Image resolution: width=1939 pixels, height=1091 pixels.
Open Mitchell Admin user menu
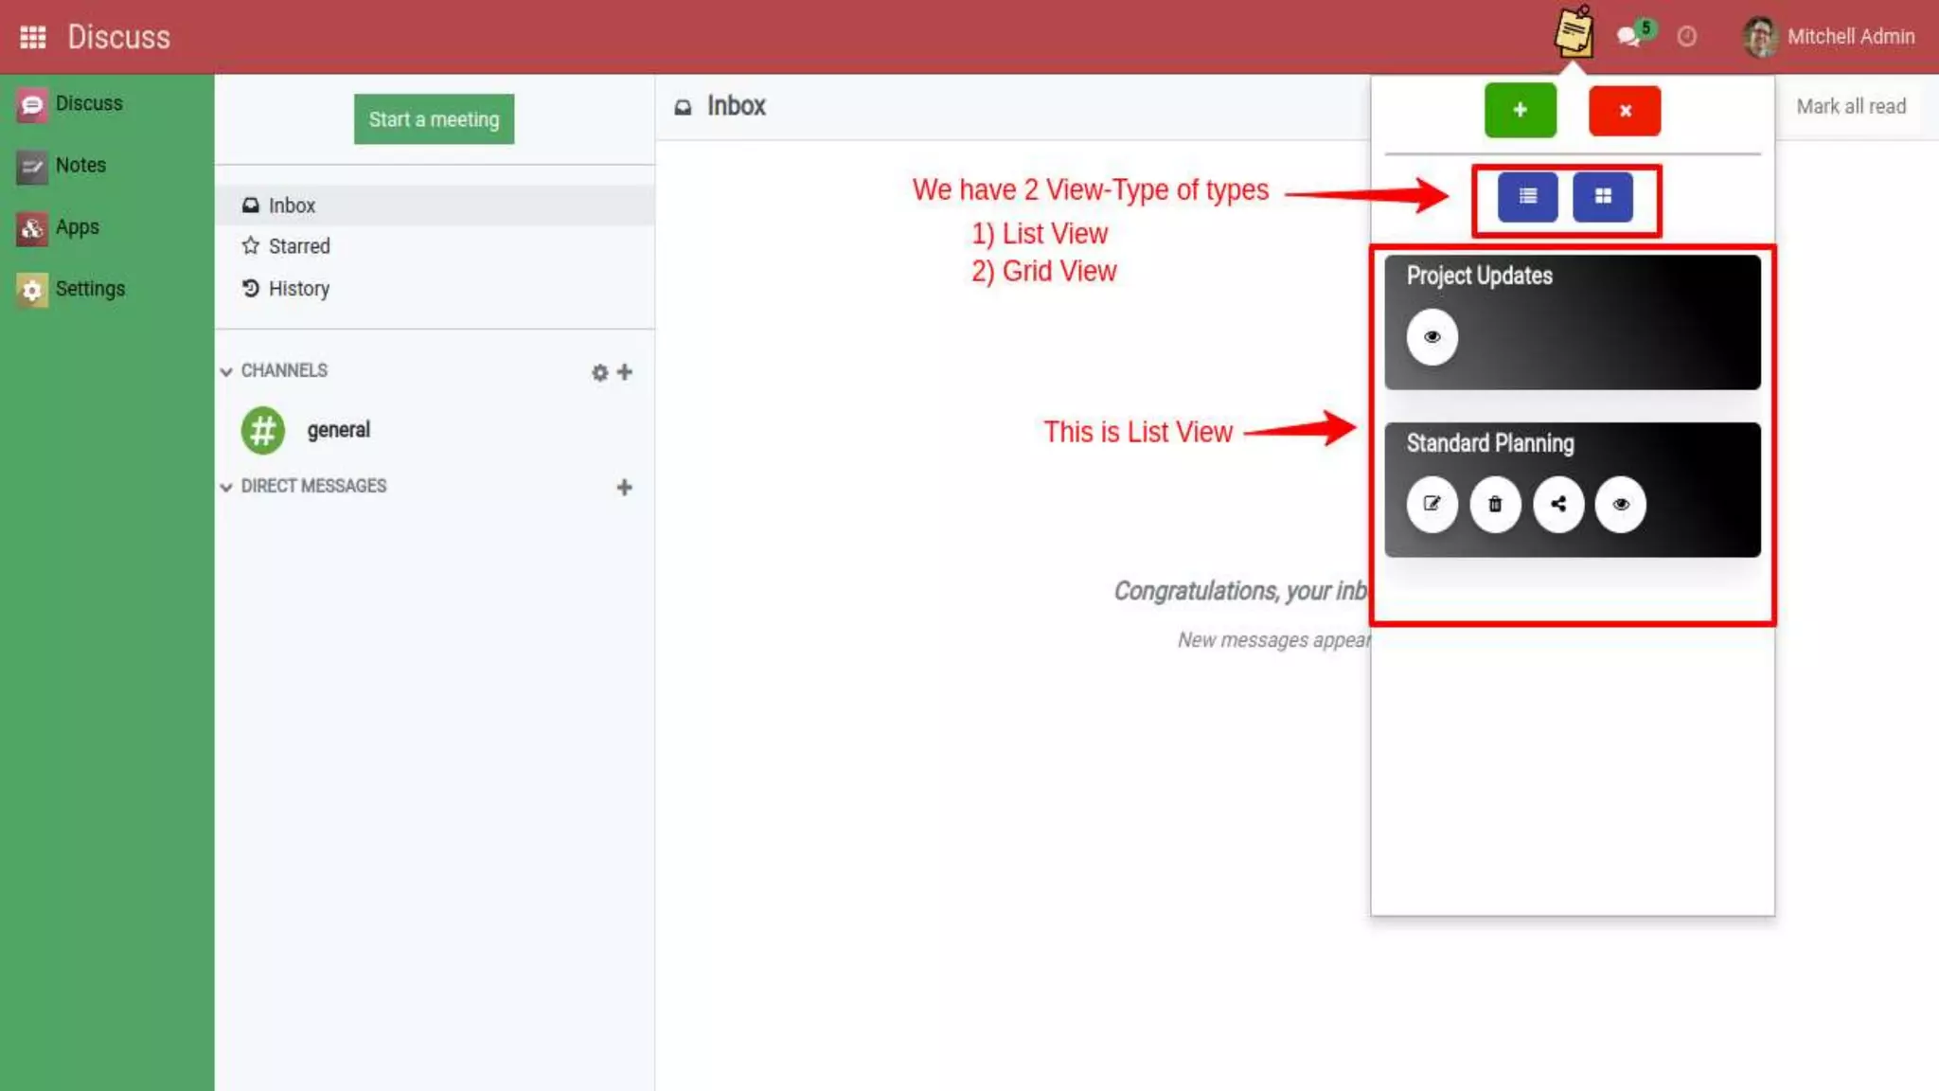[1828, 37]
